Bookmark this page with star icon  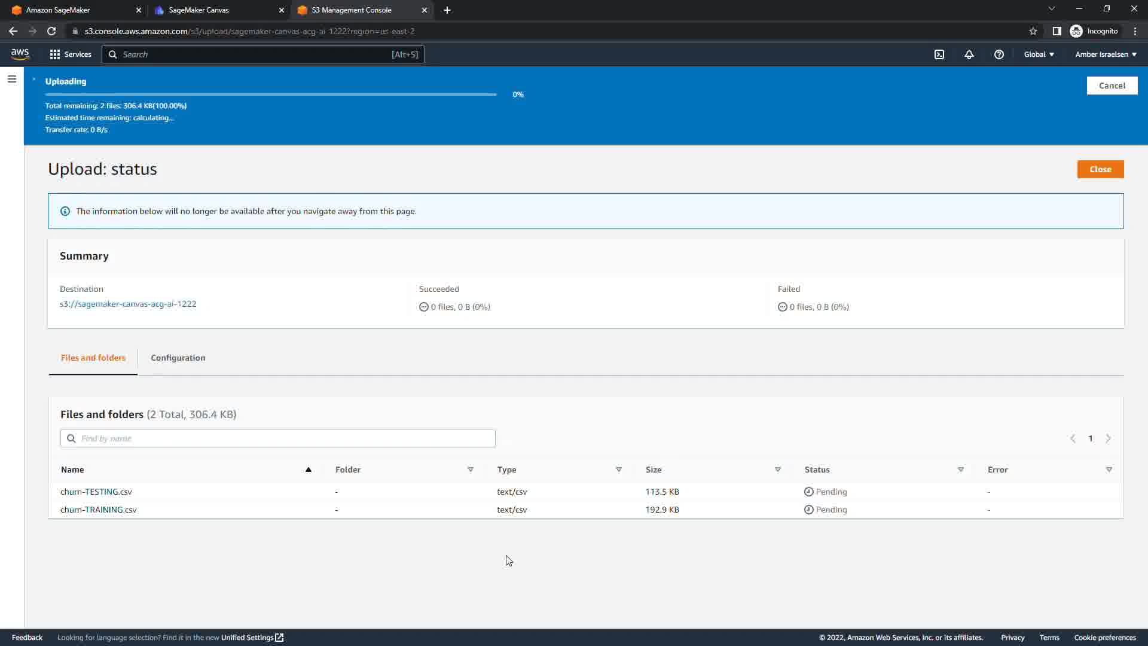[1033, 31]
